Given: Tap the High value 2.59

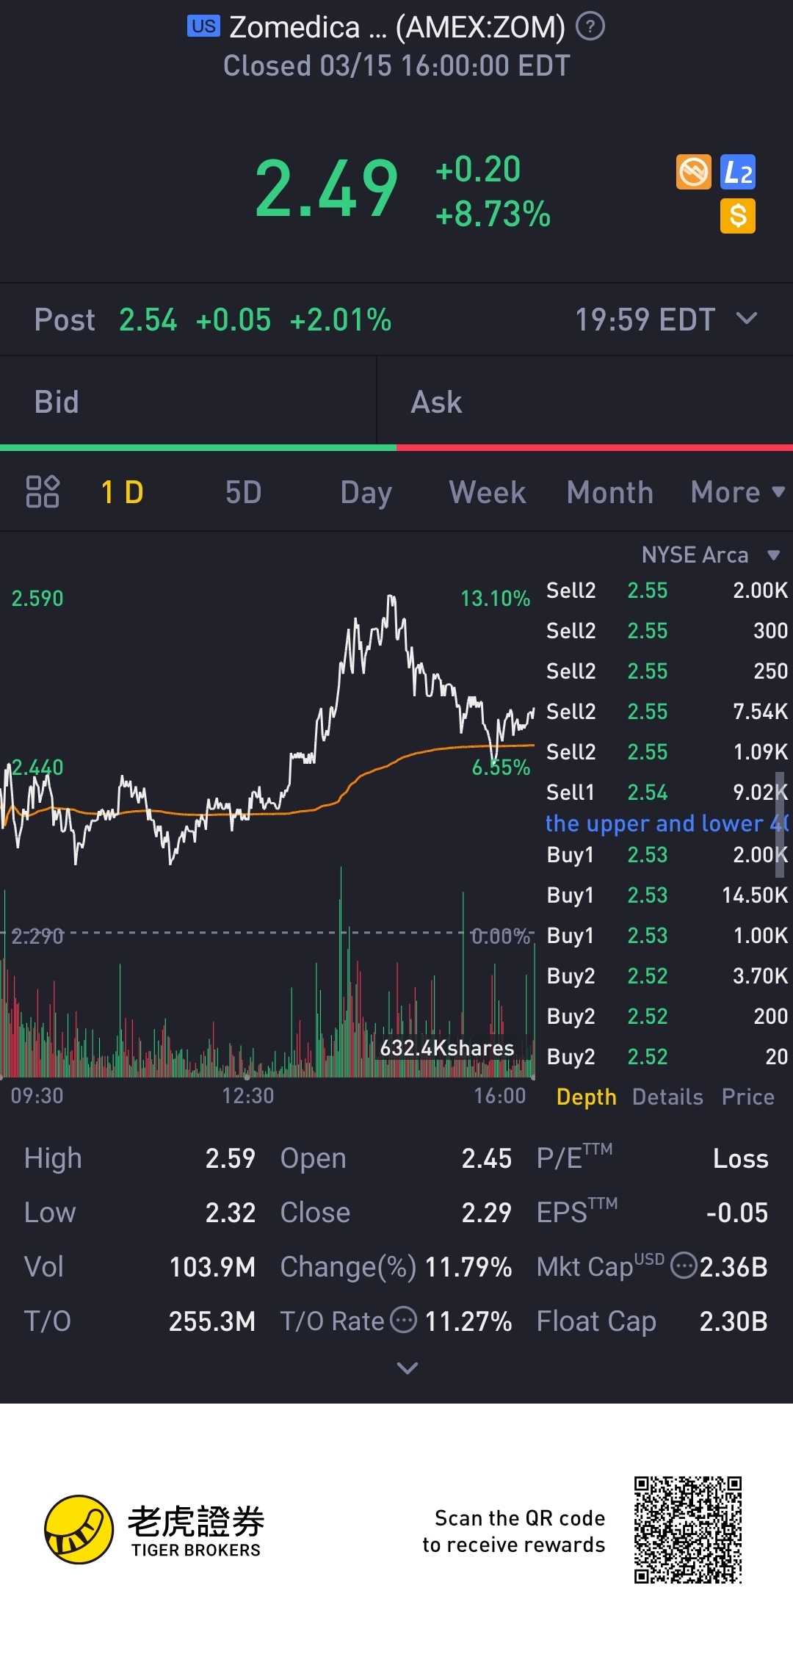Looking at the screenshot, I should [230, 1158].
